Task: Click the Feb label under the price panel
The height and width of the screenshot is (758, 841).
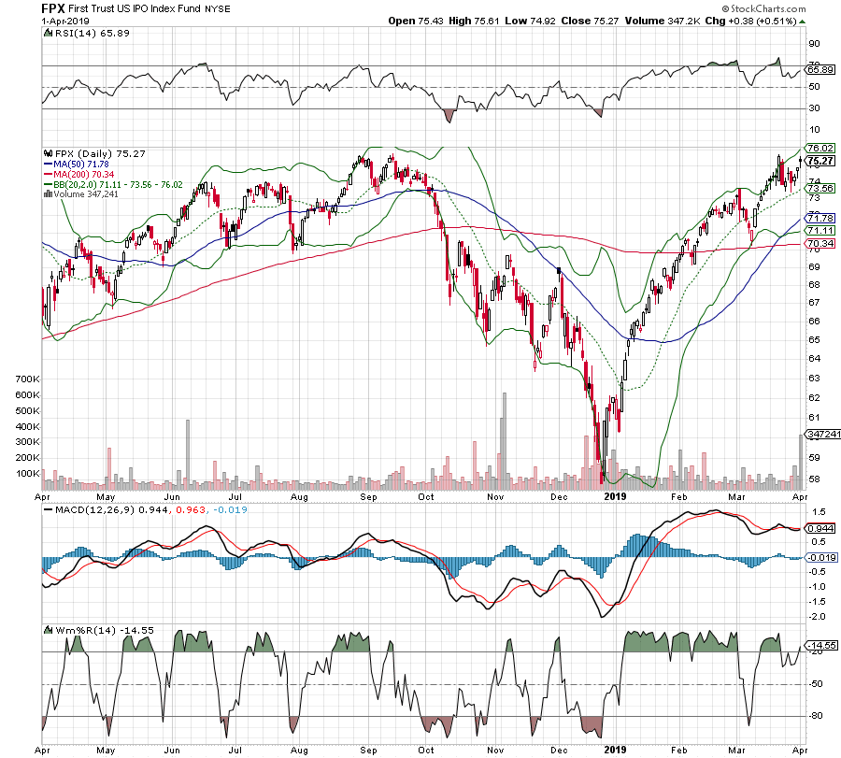Action: [x=679, y=496]
